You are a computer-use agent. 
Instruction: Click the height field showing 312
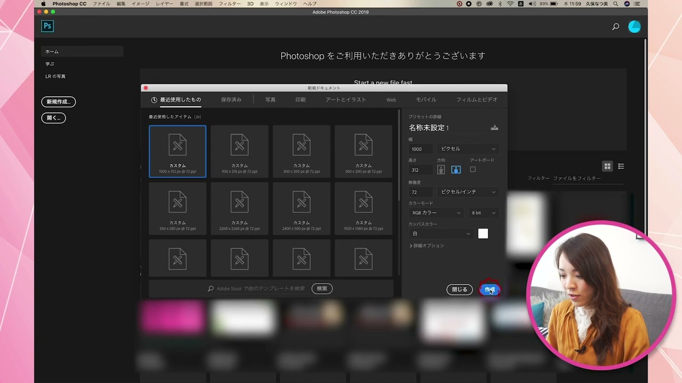[x=421, y=170]
